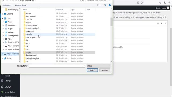172x97 pixels.
Task: Expand the Bureau tree node
Action: click(x=3, y=22)
